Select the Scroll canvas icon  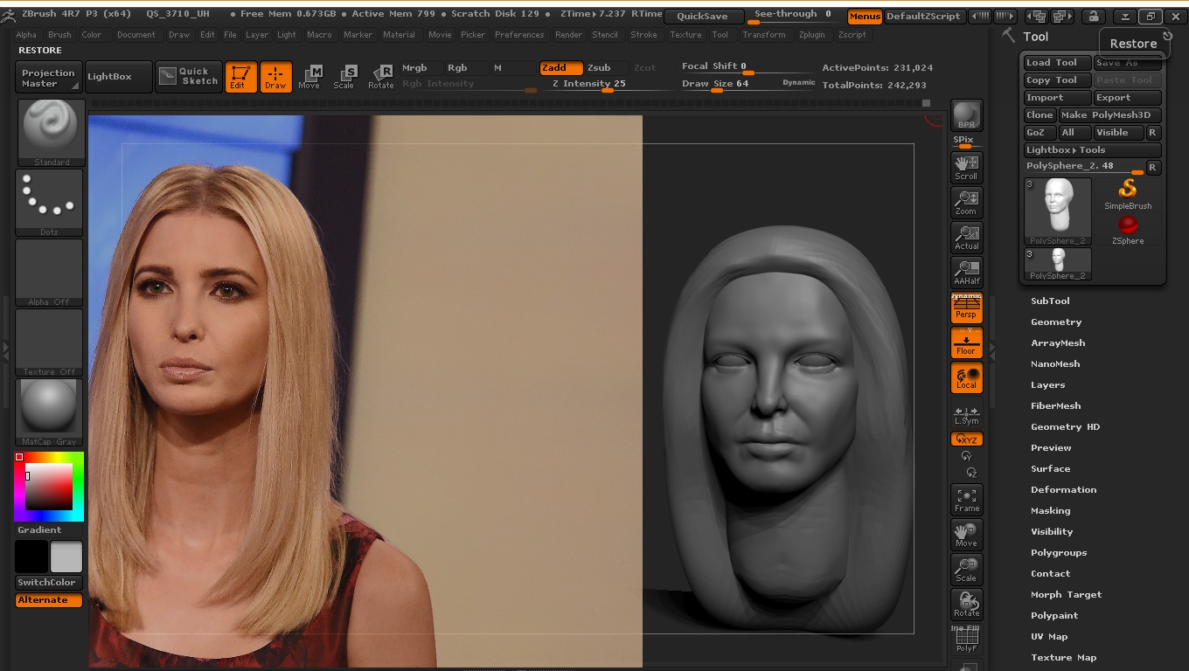coord(966,167)
